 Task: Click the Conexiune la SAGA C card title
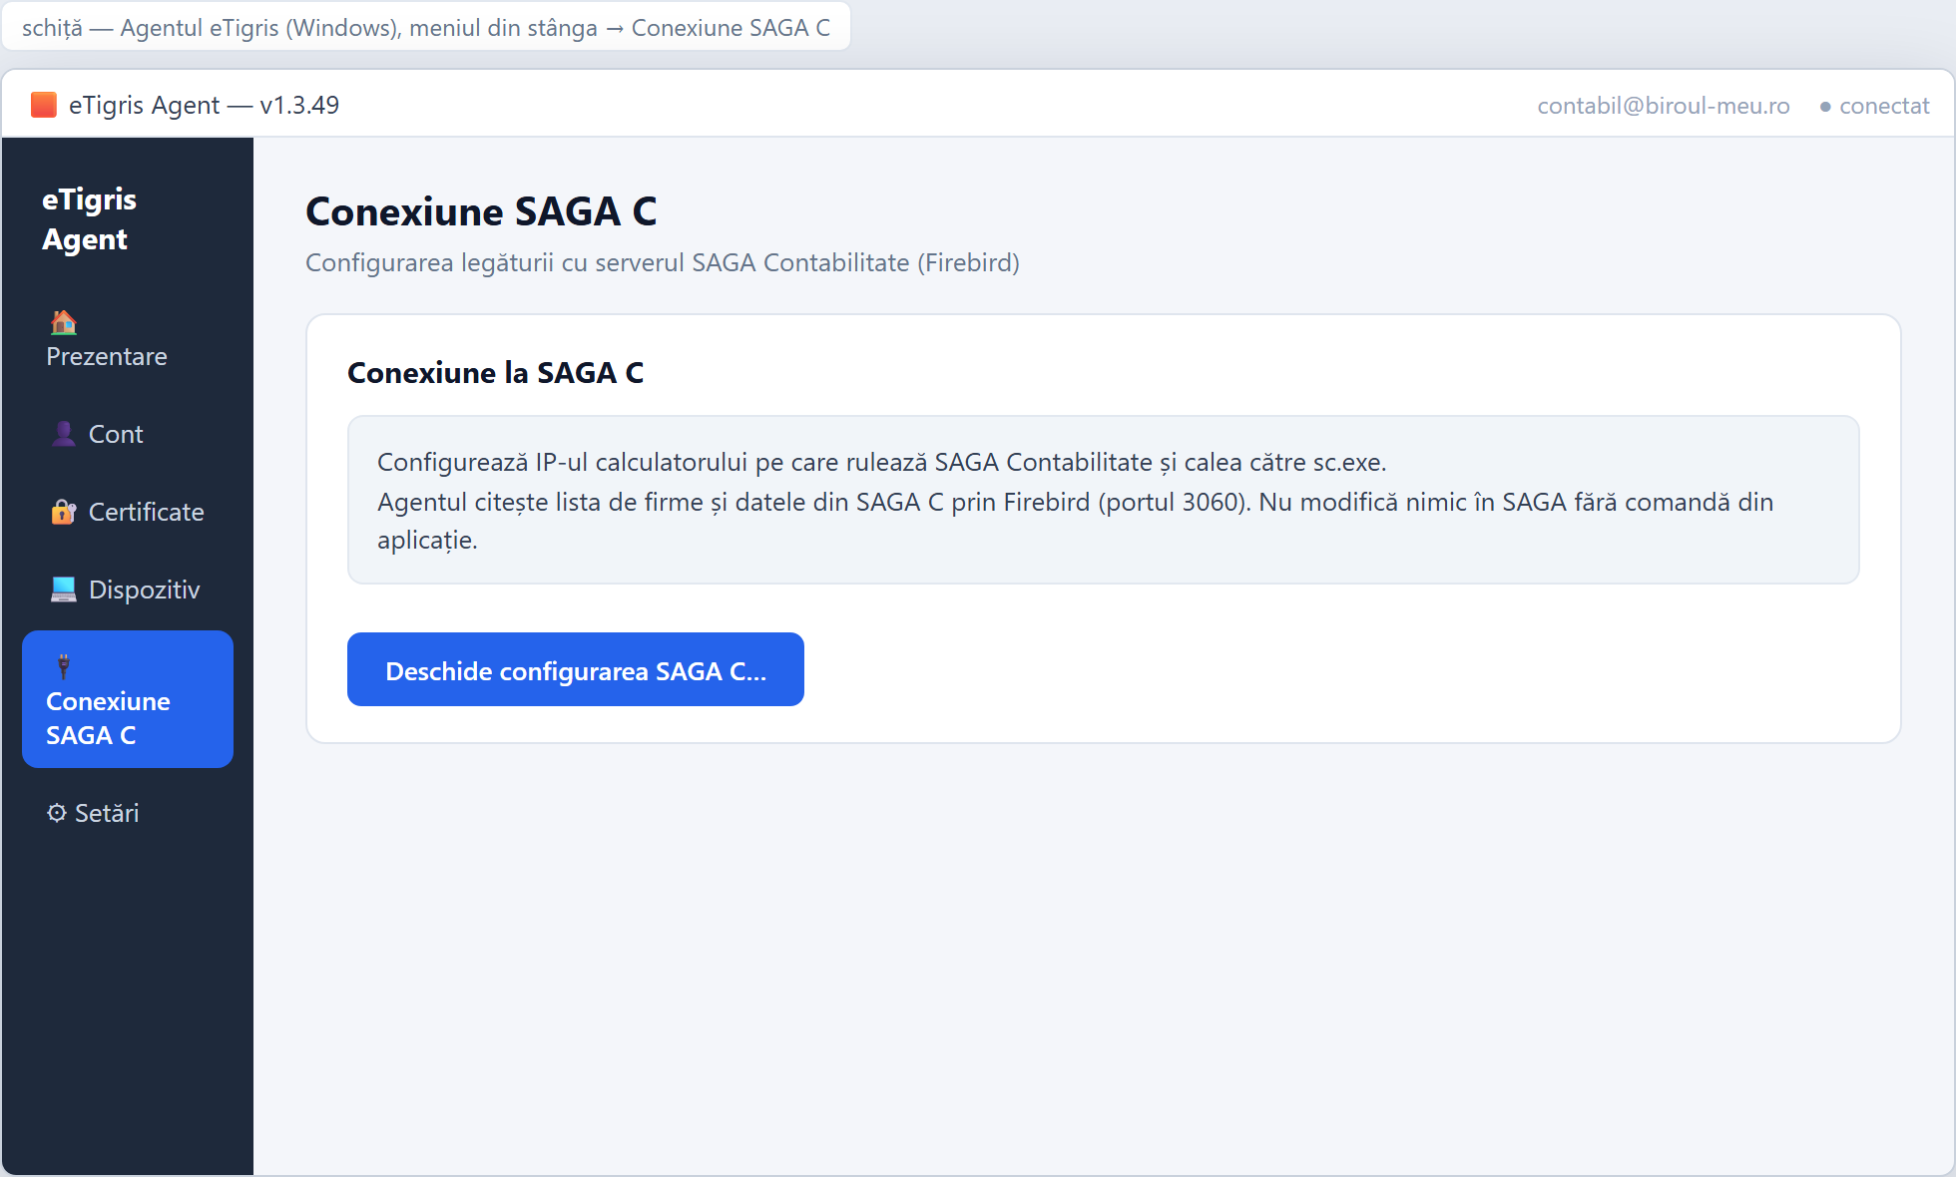(x=495, y=372)
